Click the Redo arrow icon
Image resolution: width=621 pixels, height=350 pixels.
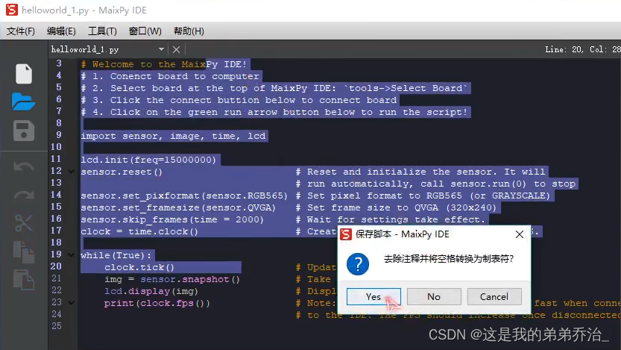(24, 195)
